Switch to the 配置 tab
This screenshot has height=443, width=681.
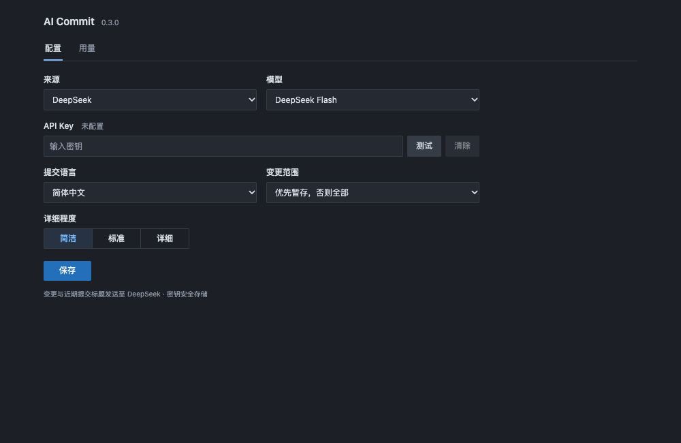pos(53,48)
